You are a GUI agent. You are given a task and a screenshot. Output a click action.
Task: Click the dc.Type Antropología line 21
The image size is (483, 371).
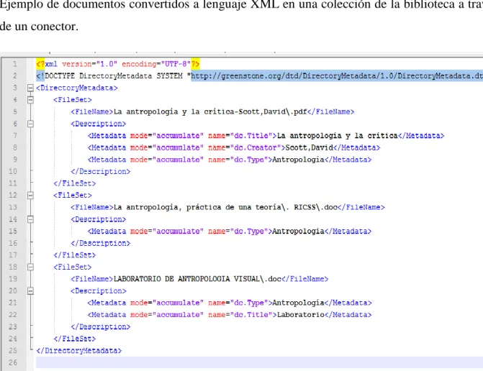pyautogui.click(x=230, y=303)
